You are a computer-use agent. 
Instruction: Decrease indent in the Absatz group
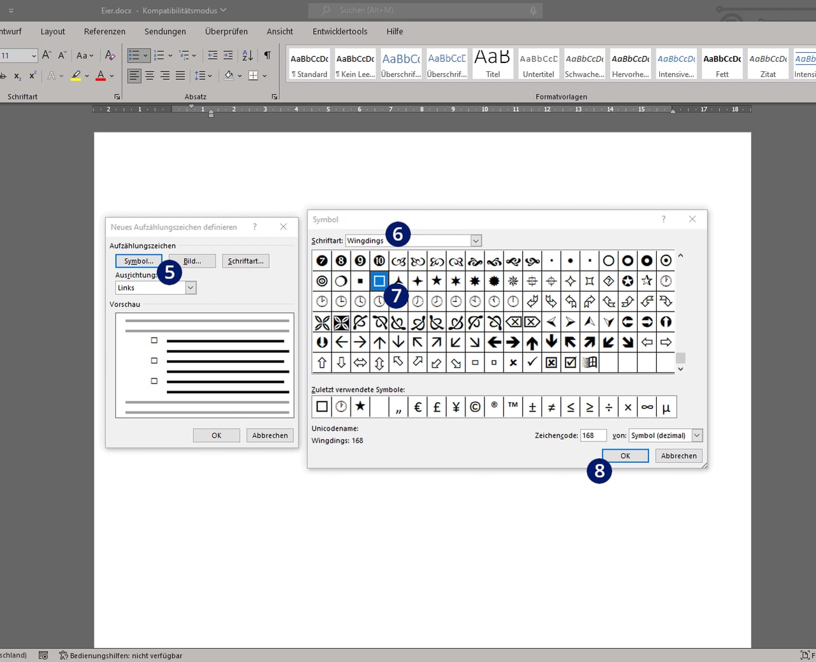pyautogui.click(x=213, y=55)
